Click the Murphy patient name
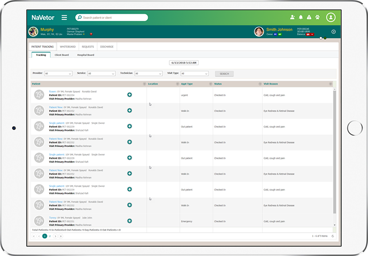Screen dimensions: 368x256 (x=47, y=29)
